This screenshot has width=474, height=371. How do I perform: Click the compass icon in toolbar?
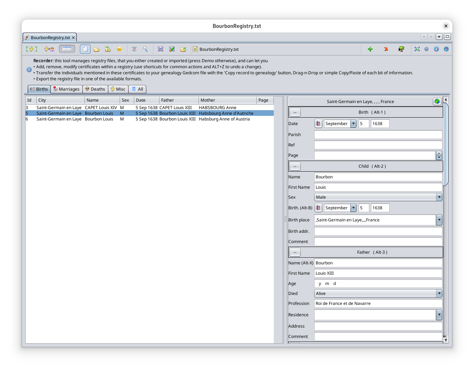tap(446, 49)
